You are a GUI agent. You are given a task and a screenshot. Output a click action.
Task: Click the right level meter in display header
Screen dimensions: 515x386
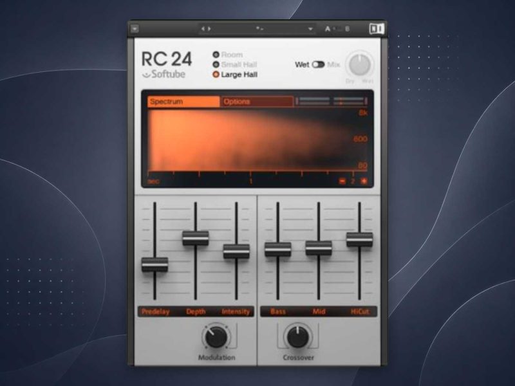350,102
